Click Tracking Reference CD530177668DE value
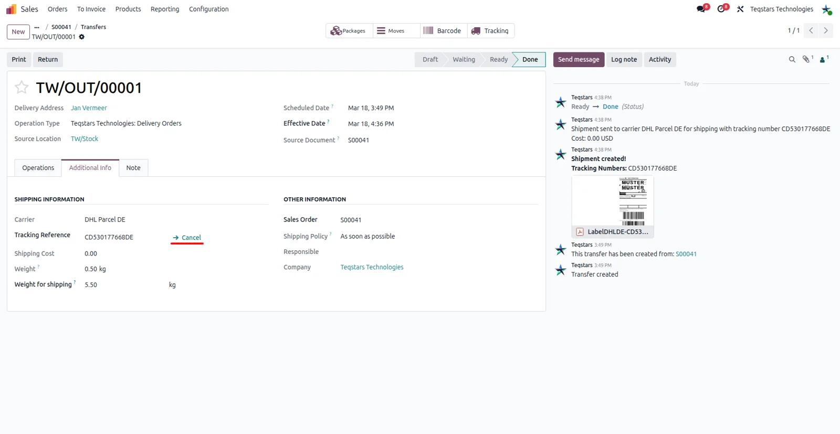Viewport: 840px width, 434px height. click(109, 237)
